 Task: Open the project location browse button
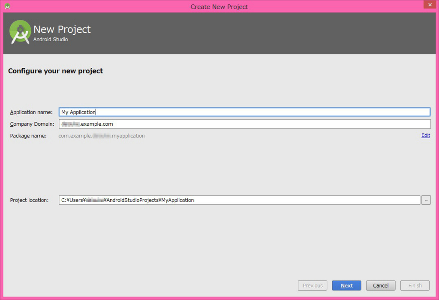point(426,200)
